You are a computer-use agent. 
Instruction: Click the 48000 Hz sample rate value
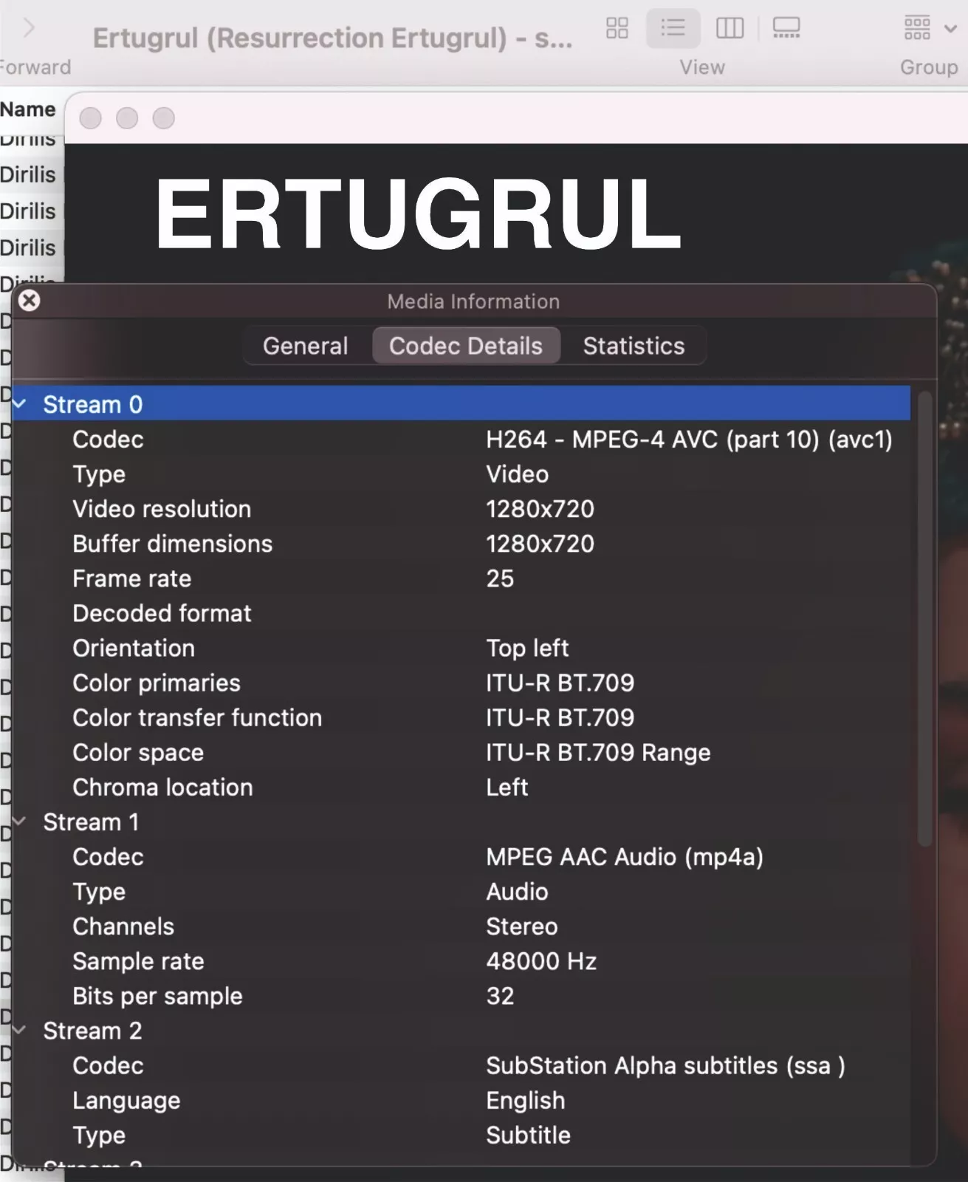tap(541, 961)
